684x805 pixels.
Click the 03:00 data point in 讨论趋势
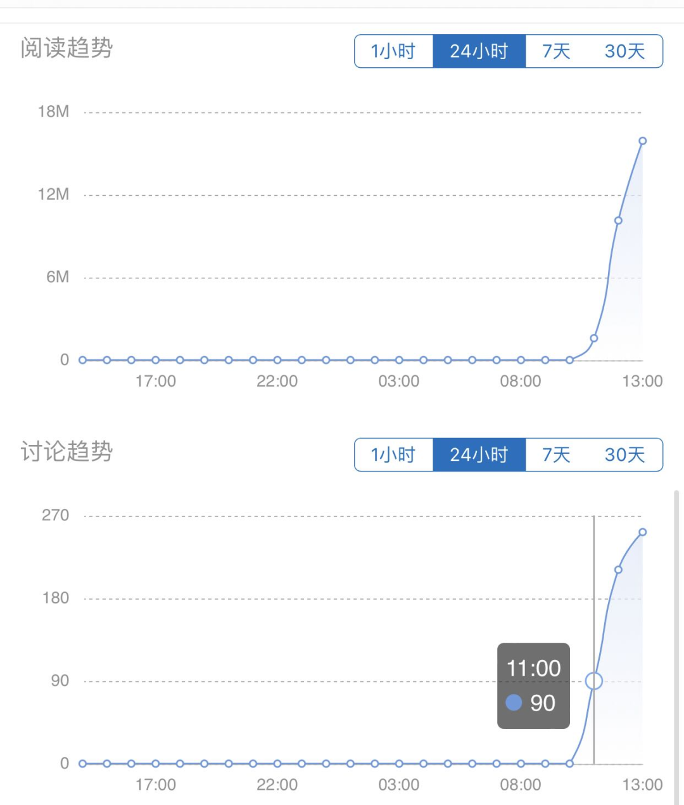tap(399, 764)
